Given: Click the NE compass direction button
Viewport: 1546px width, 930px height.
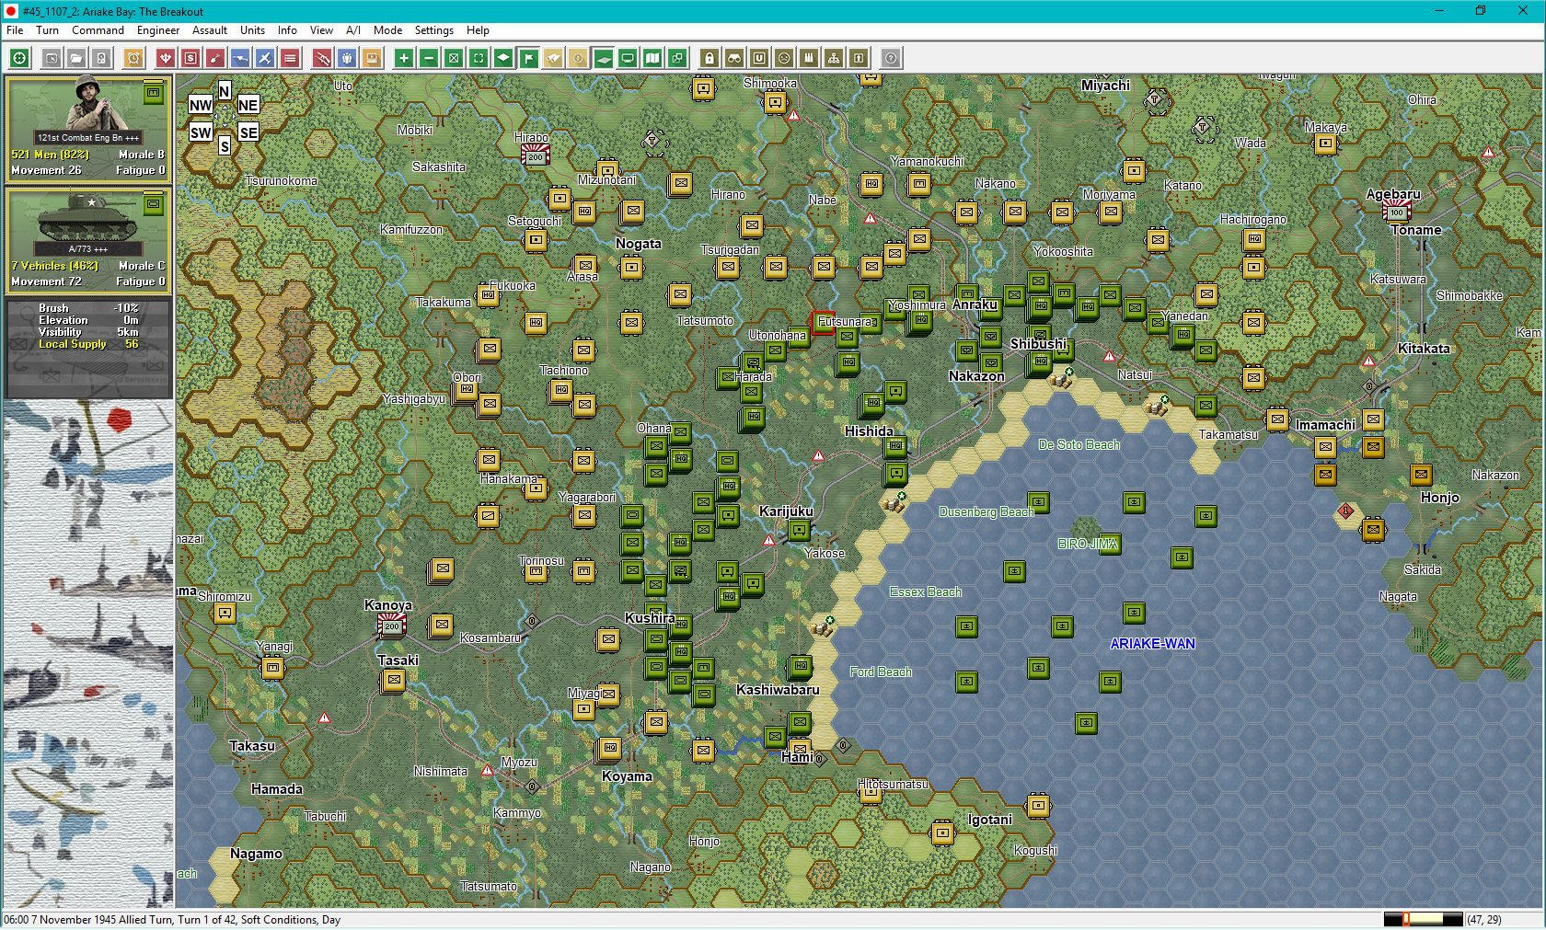Looking at the screenshot, I should (248, 105).
